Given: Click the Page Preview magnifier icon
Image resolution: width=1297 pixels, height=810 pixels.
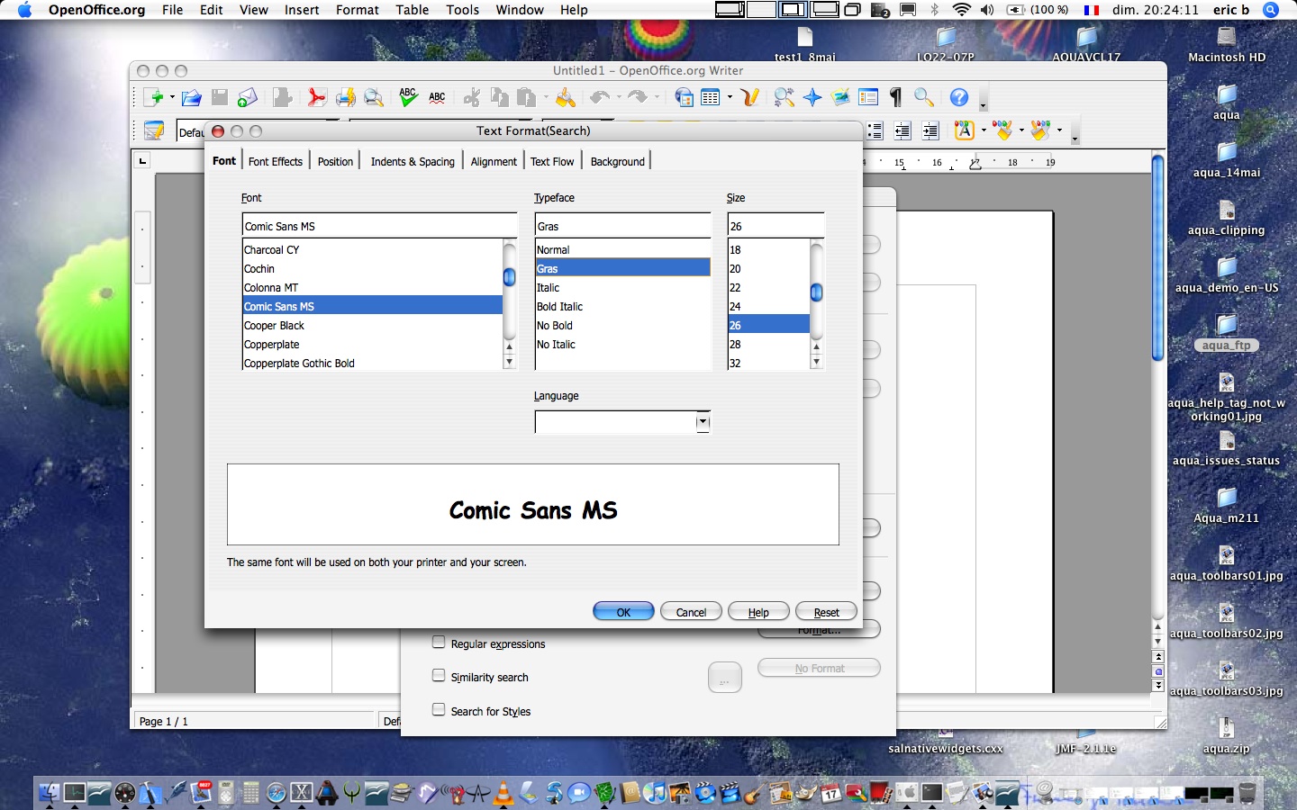Looking at the screenshot, I should 374,97.
